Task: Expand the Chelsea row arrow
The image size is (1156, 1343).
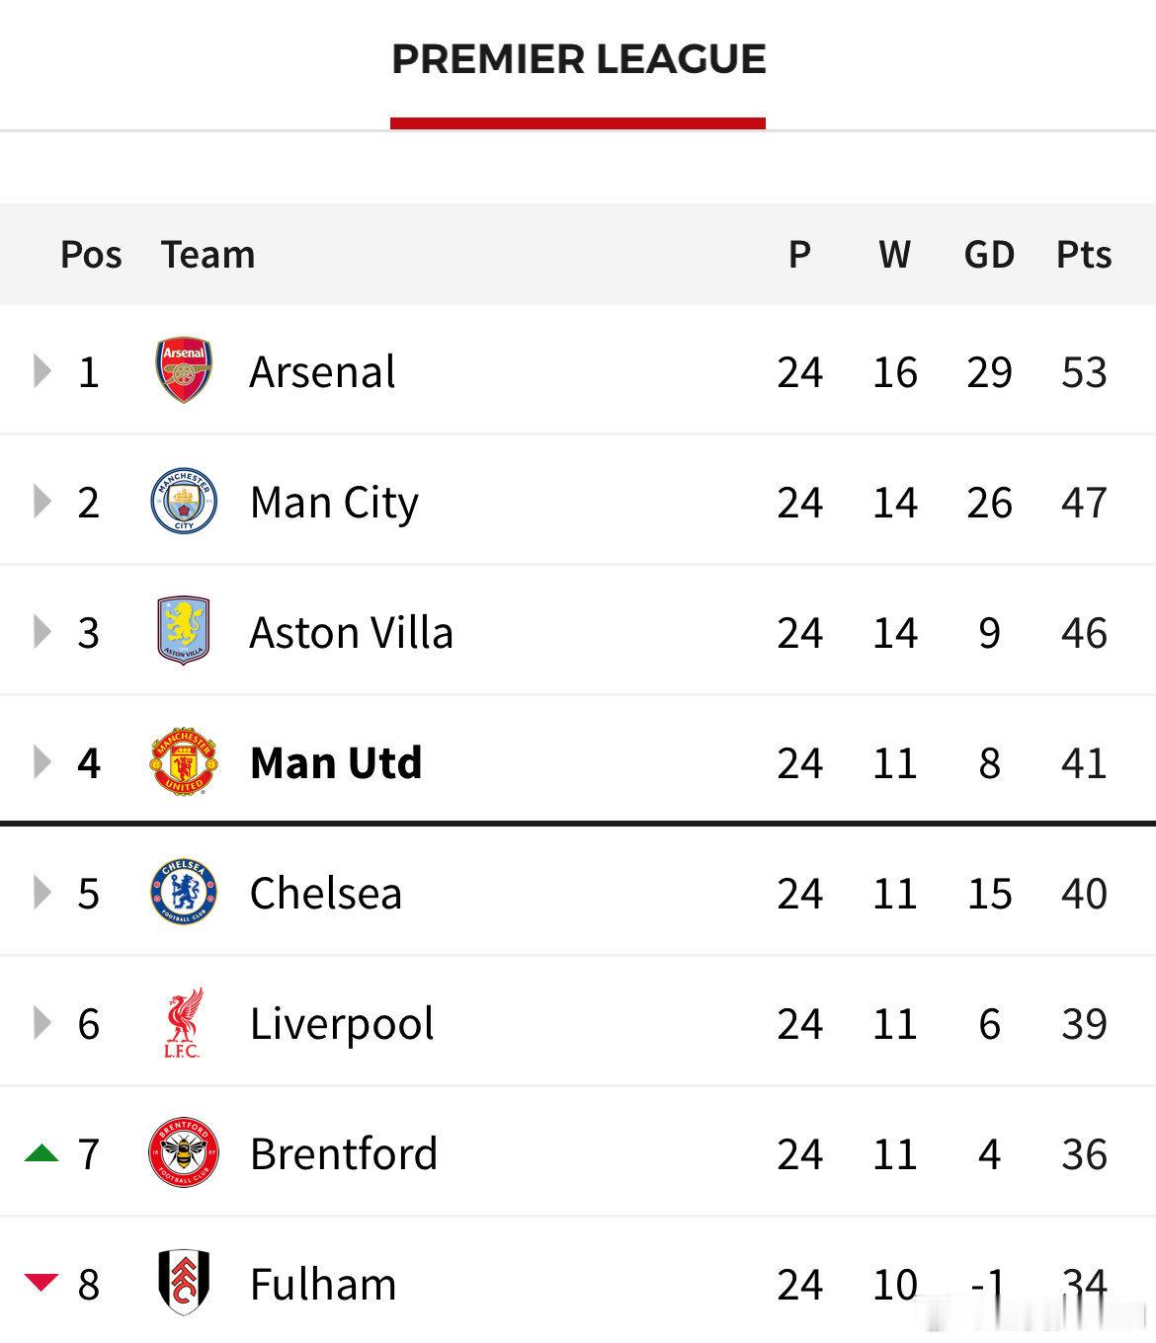Action: click(41, 893)
